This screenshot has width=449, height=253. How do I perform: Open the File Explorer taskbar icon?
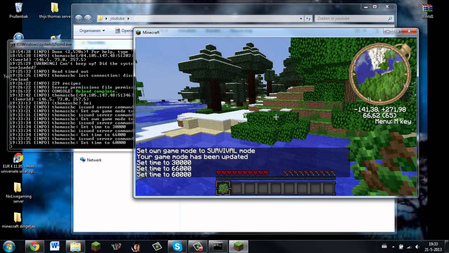coord(75,246)
